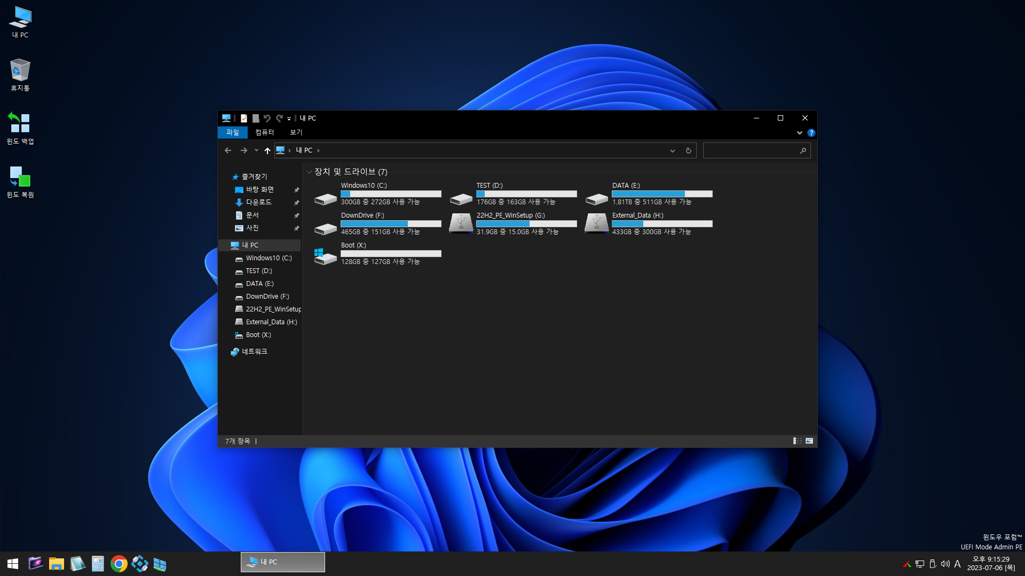The width and height of the screenshot is (1025, 576).
Task: Click 내 PC in the address bar
Action: coord(304,150)
